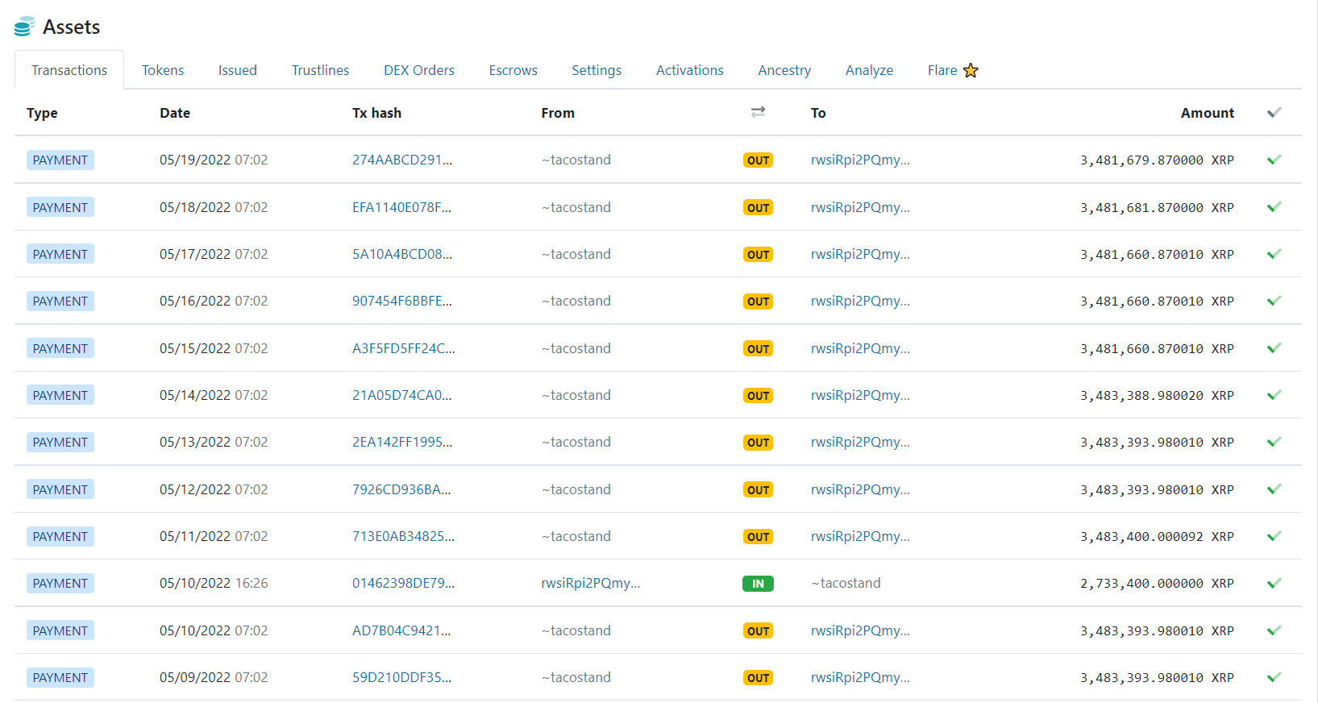1318x703 pixels.
Task: Open transaction hash 01462398DE79
Action: [x=403, y=583]
